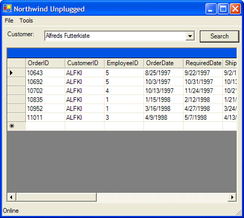Select row header for order 10702

[16, 91]
